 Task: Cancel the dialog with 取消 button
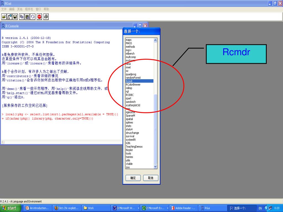point(151,178)
